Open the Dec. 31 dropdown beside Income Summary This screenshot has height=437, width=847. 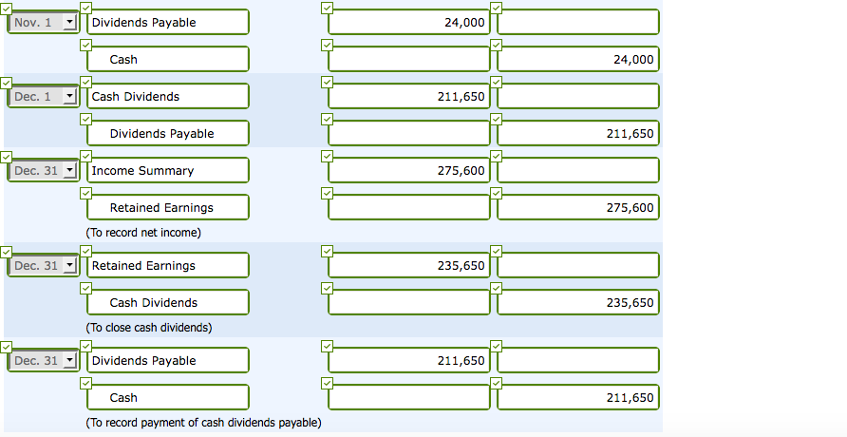coord(44,170)
